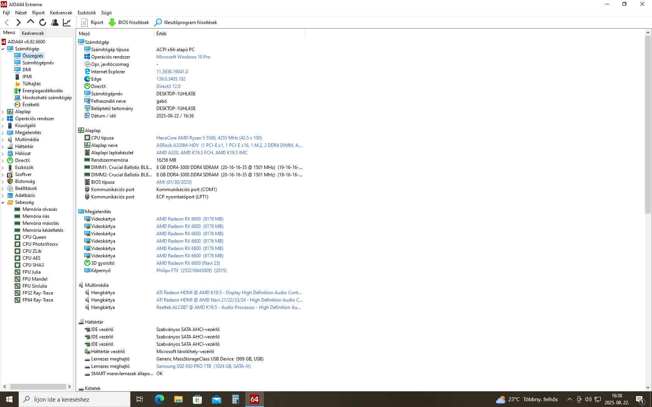Expand the Háttértár tree node
This screenshot has height=407, width=652.
click(x=3, y=147)
